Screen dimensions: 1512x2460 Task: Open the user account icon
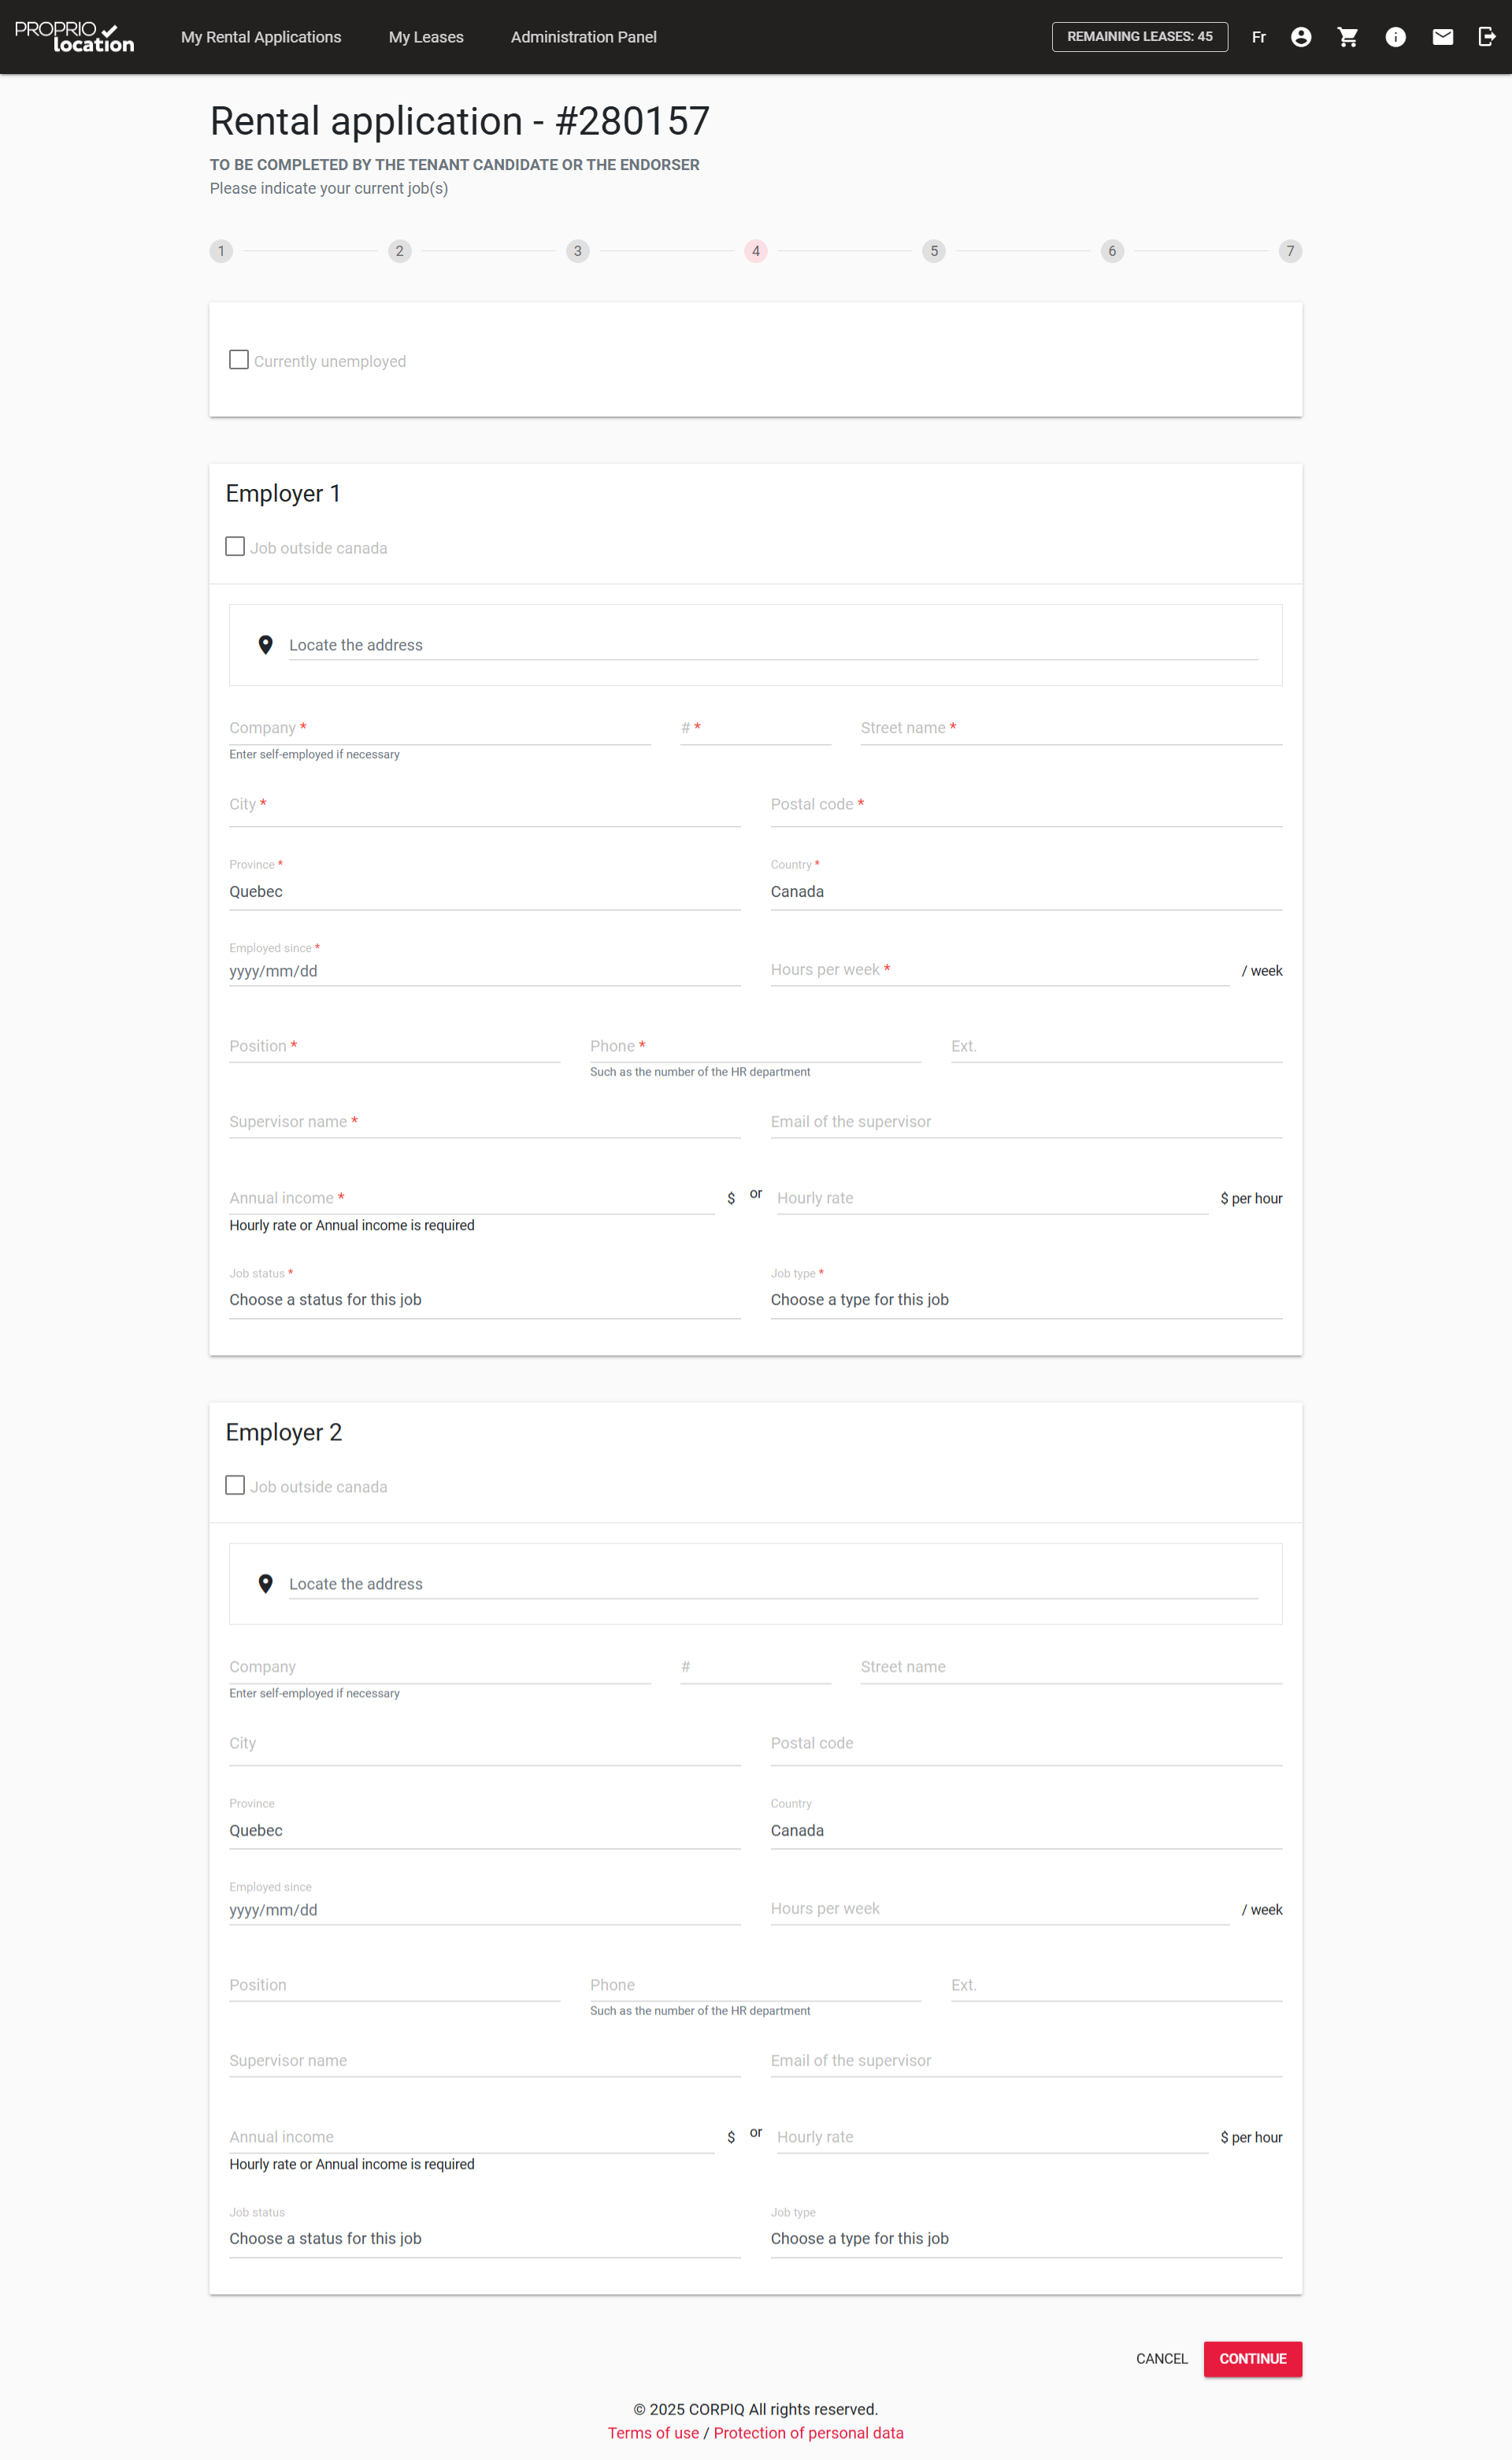point(1300,37)
